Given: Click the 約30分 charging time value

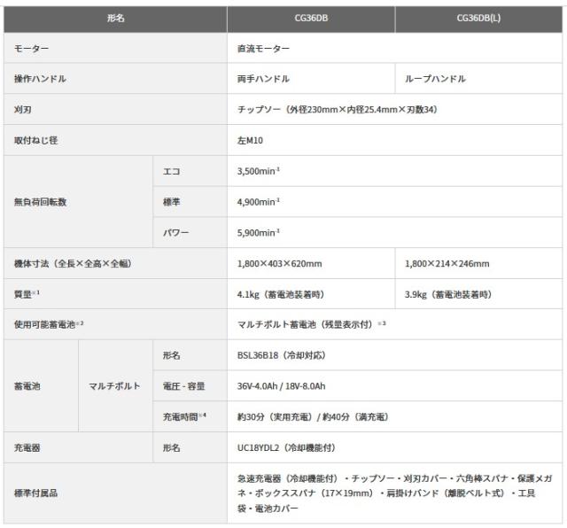Looking at the screenshot, I should (313, 416).
